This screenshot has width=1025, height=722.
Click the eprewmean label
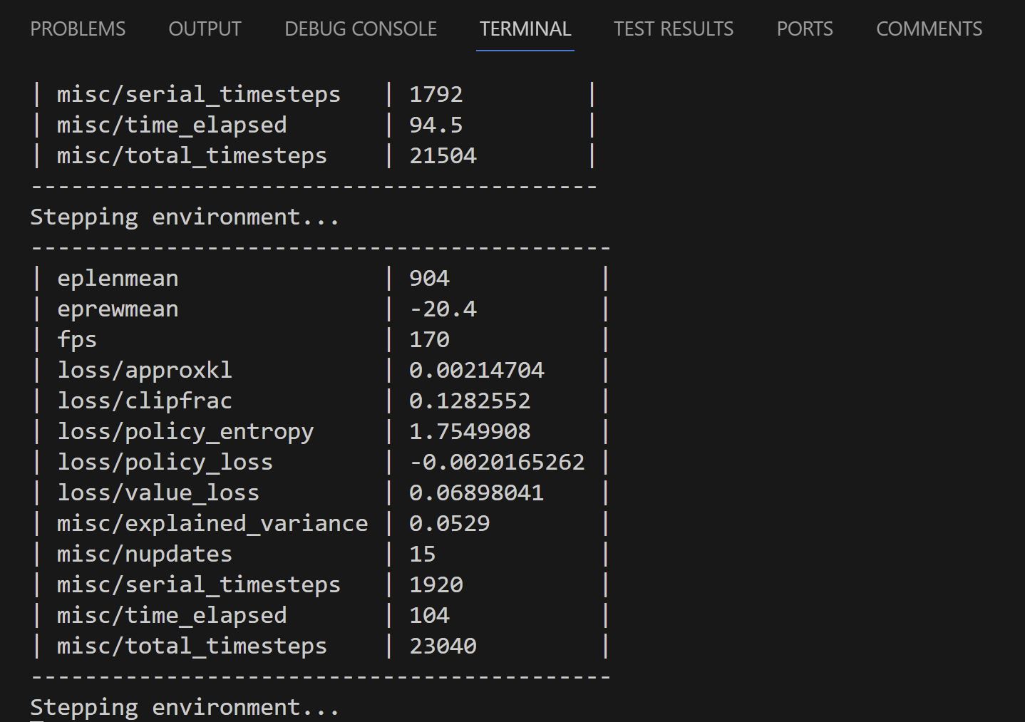coord(118,309)
